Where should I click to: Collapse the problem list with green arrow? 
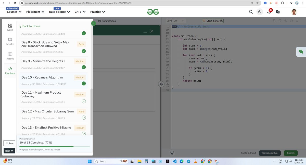pos(93,23)
